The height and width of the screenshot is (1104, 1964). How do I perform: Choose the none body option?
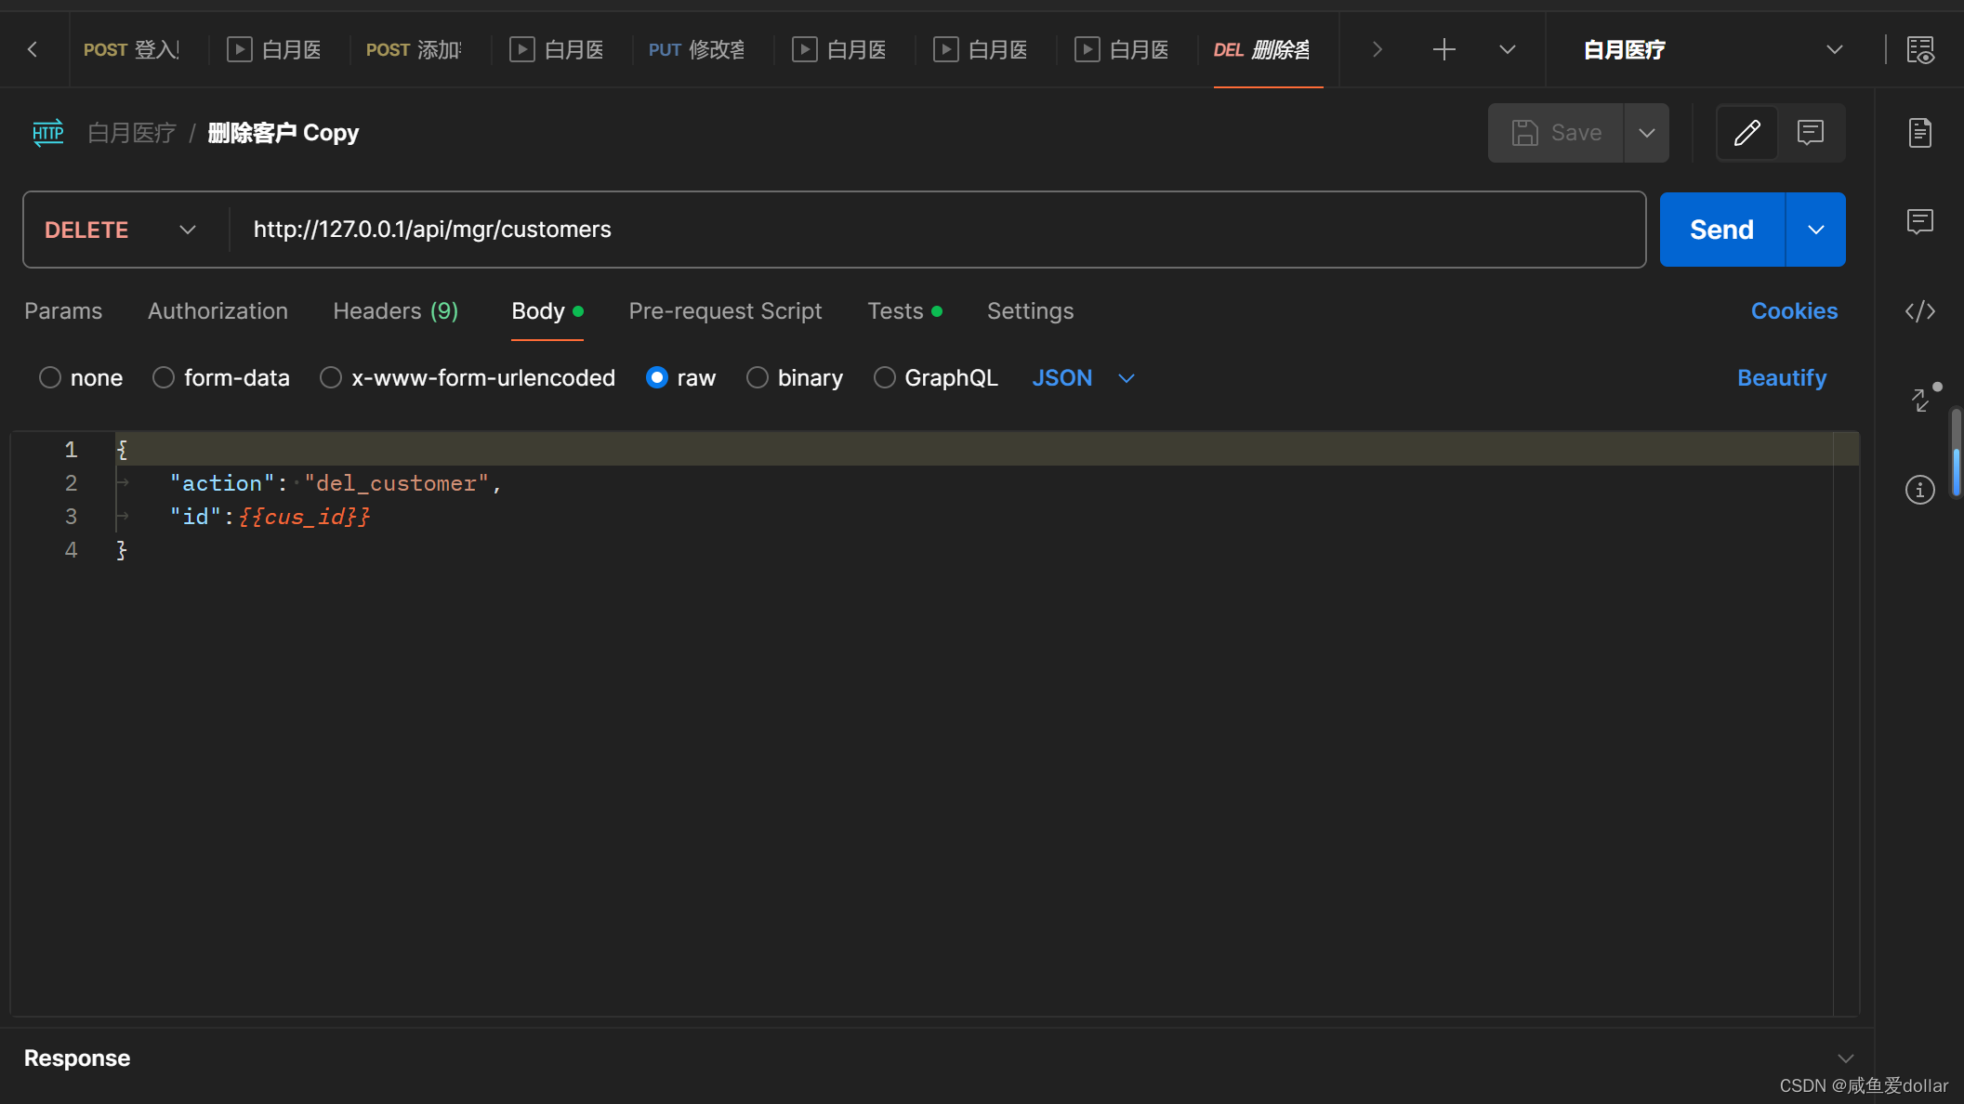pos(81,378)
